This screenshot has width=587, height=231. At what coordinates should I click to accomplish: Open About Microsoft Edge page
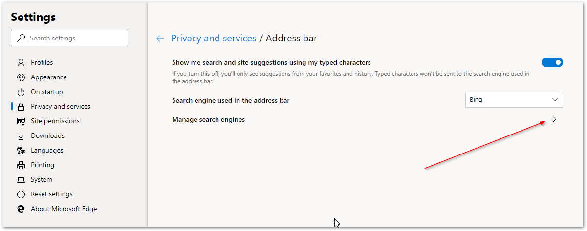coord(64,209)
